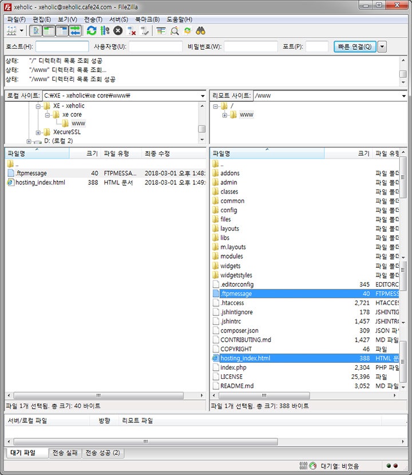Open the 보기(V) menu
Viewport: 412px width, 475px height.
click(68, 19)
